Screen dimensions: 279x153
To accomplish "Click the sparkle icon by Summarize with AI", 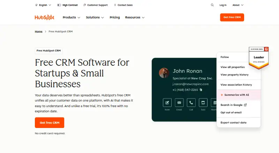I will click(x=222, y=95).
